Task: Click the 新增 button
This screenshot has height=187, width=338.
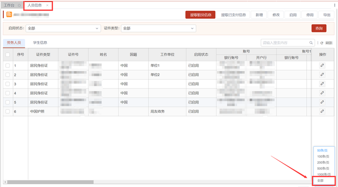Action: (259, 15)
